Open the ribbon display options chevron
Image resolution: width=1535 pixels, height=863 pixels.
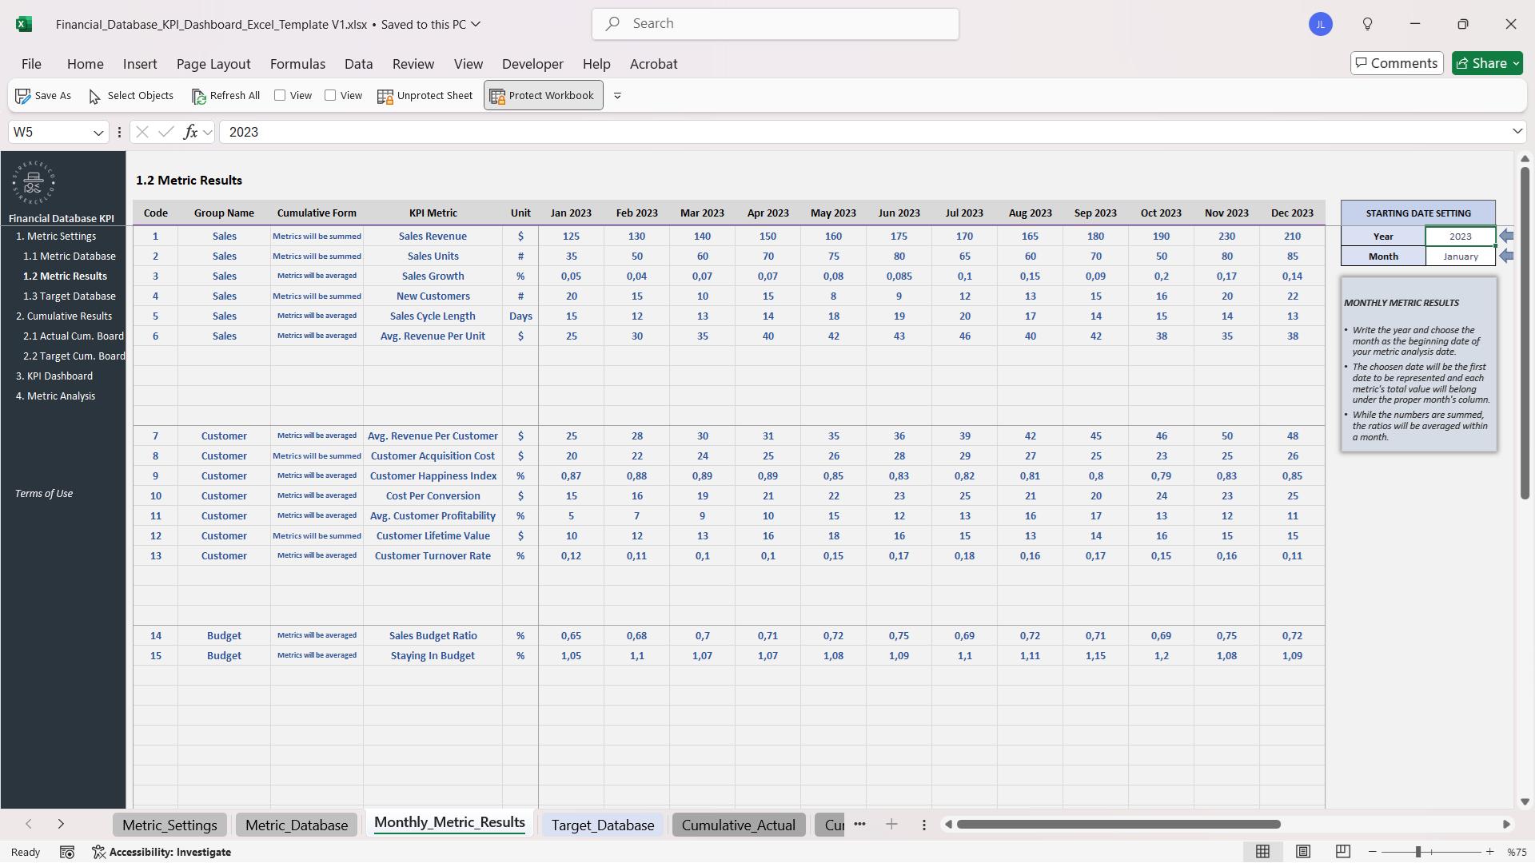click(x=616, y=95)
